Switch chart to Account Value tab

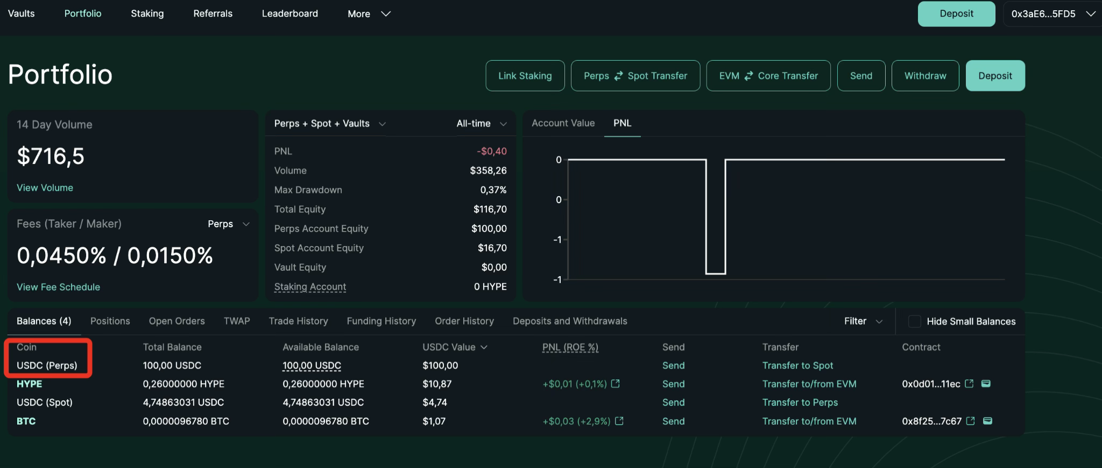click(x=563, y=123)
